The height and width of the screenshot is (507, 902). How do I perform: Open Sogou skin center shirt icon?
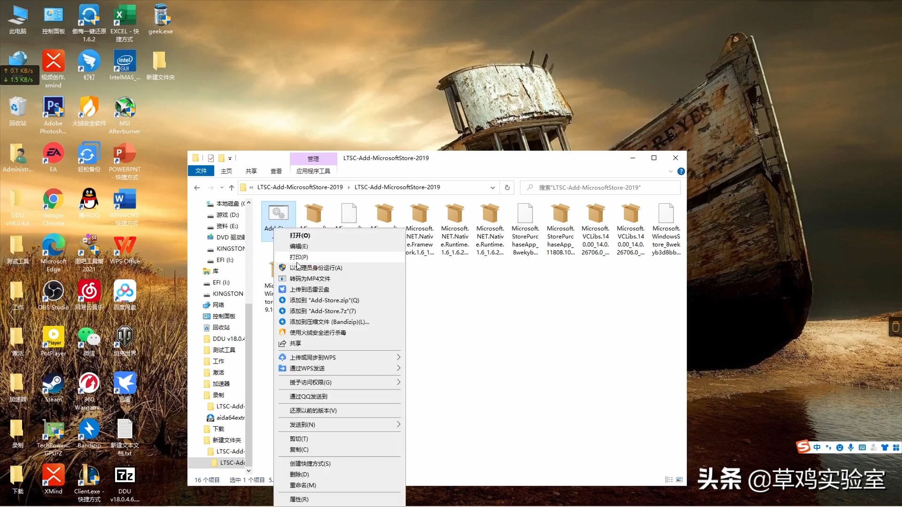(885, 447)
